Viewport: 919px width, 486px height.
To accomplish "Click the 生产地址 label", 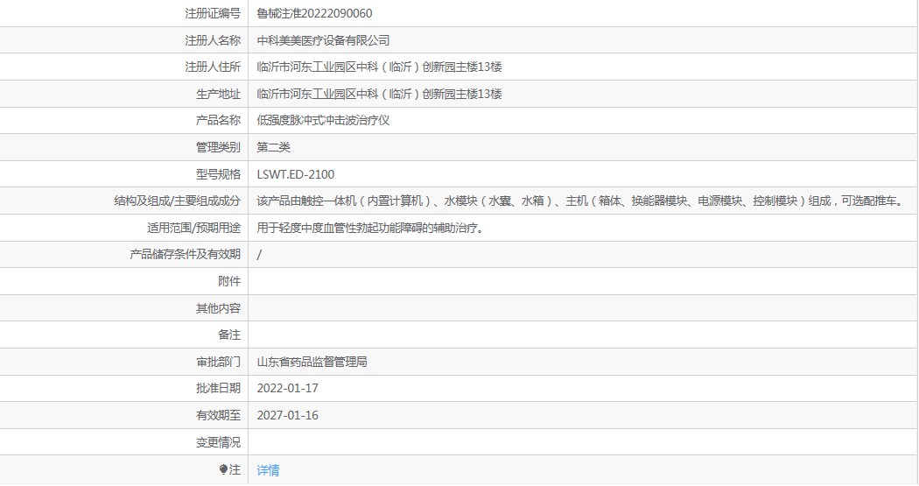I will pos(218,94).
